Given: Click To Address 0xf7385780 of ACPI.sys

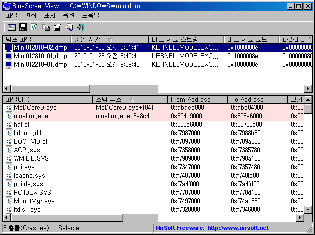Looking at the screenshot, I should [245, 150].
